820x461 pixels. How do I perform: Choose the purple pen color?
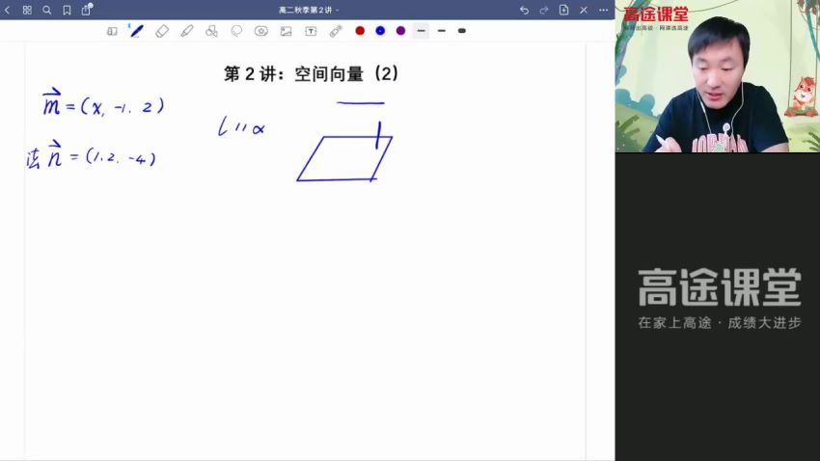point(400,31)
